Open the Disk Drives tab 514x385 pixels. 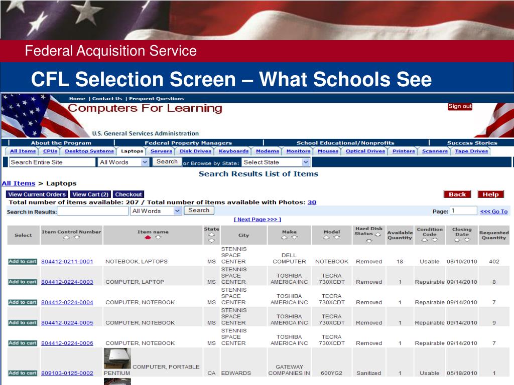pos(195,151)
